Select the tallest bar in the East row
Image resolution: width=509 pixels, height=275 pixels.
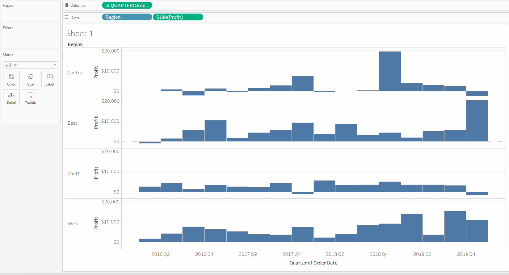tap(477, 121)
